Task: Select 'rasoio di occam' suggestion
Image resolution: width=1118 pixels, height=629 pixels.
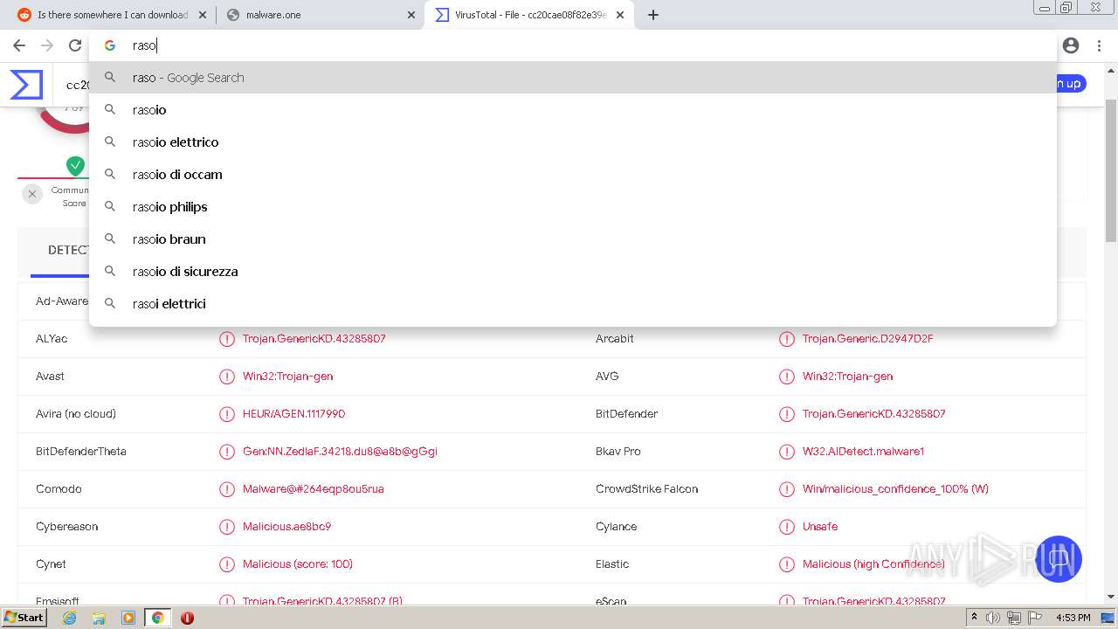Action: point(573,175)
